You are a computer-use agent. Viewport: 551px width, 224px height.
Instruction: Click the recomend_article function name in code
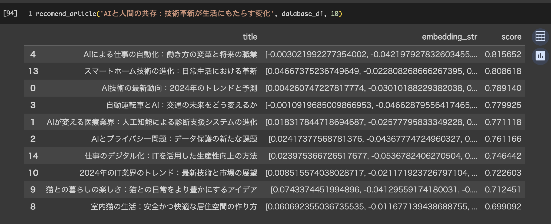click(x=66, y=14)
